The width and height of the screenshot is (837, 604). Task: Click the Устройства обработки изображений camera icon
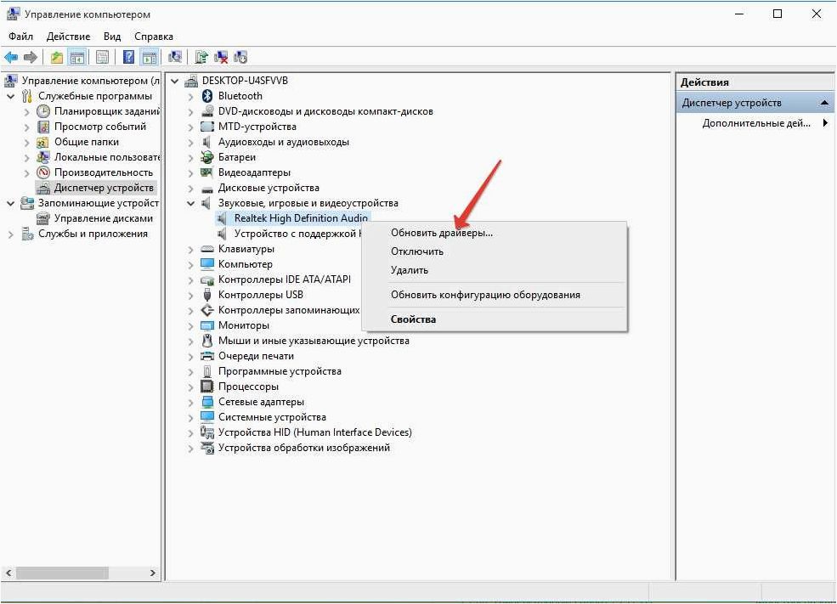(x=207, y=448)
